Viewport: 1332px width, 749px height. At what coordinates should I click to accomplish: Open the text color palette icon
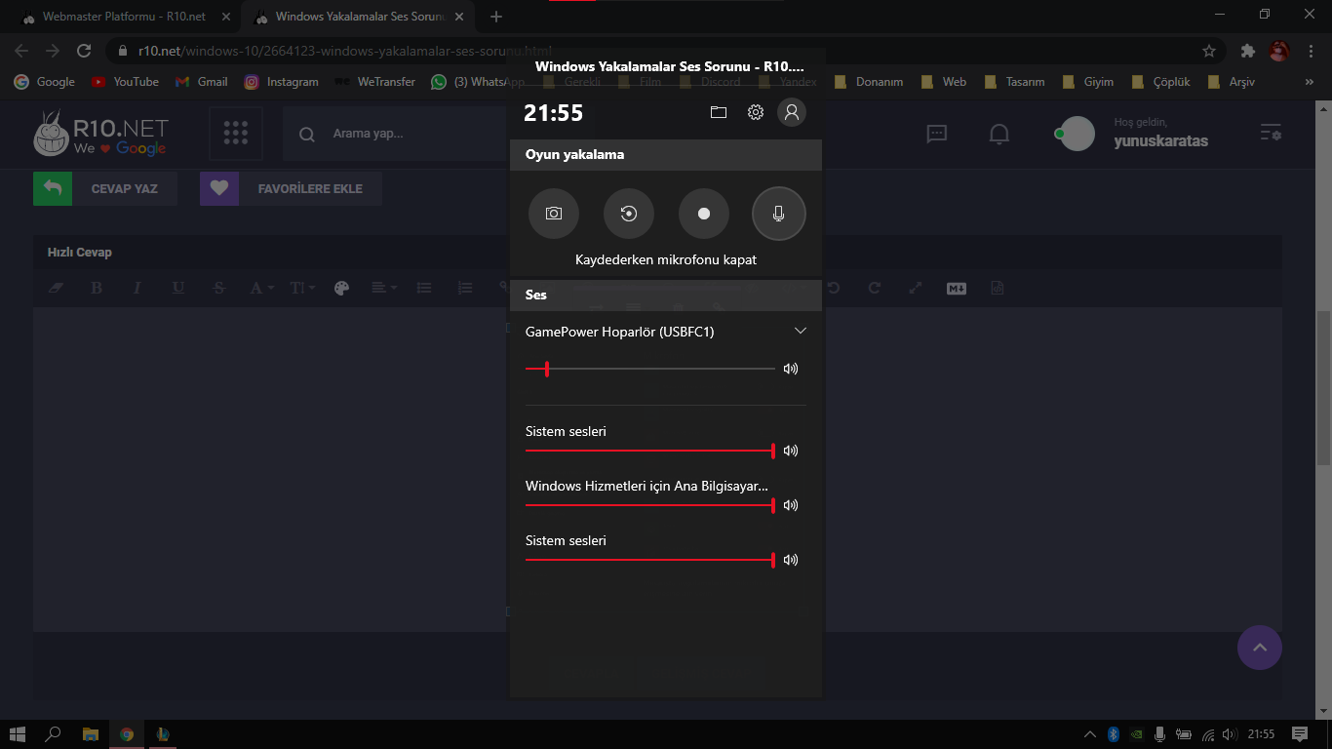[x=342, y=288]
